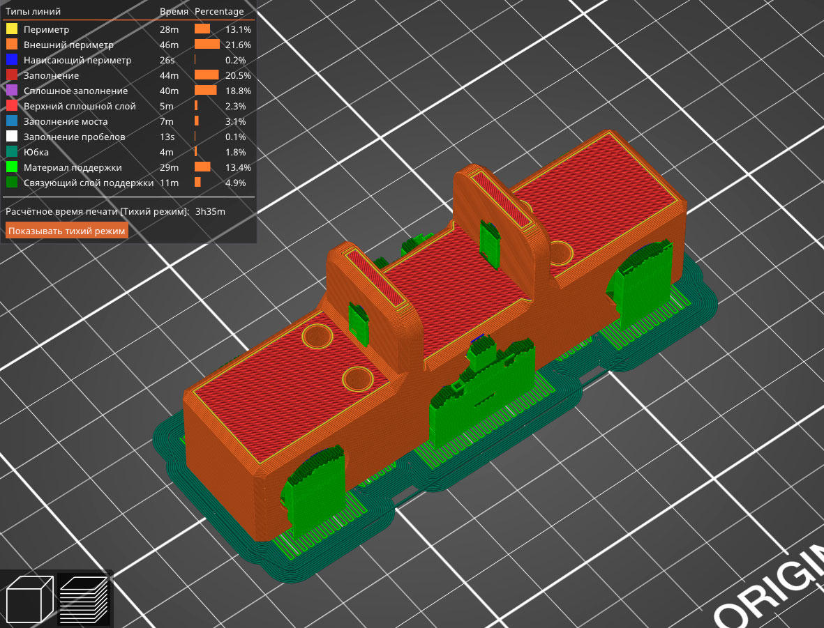824x628 pixels.
Task: Click the blue Нависающий периметр swatch
Action: [12, 61]
